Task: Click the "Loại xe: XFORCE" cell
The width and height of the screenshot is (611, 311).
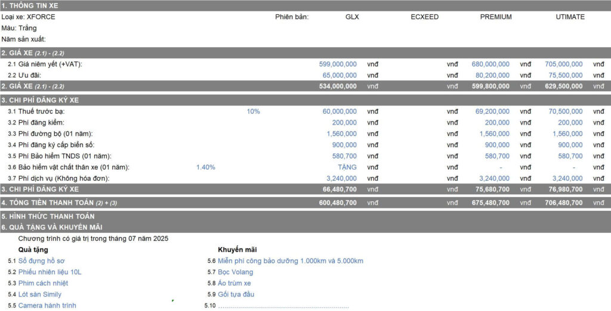Action: 29,17
